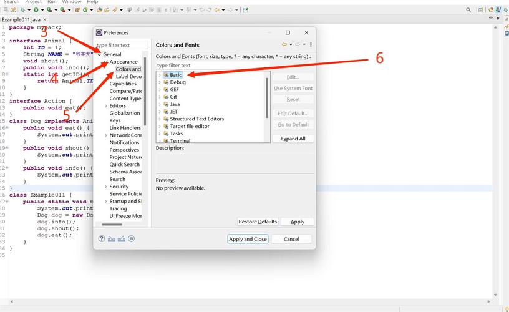Viewport: 509px width, 312px height.
Task: Click the Colors and Fonts filter text field
Action: (212, 66)
